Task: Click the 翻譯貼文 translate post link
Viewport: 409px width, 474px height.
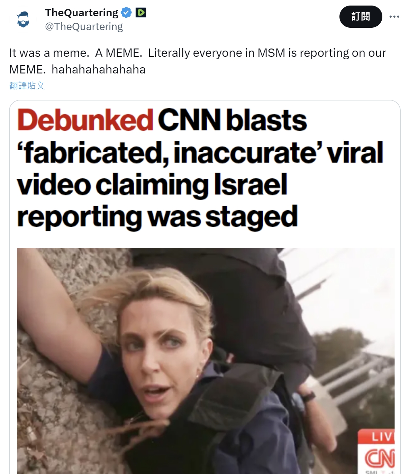Action: pyautogui.click(x=27, y=86)
